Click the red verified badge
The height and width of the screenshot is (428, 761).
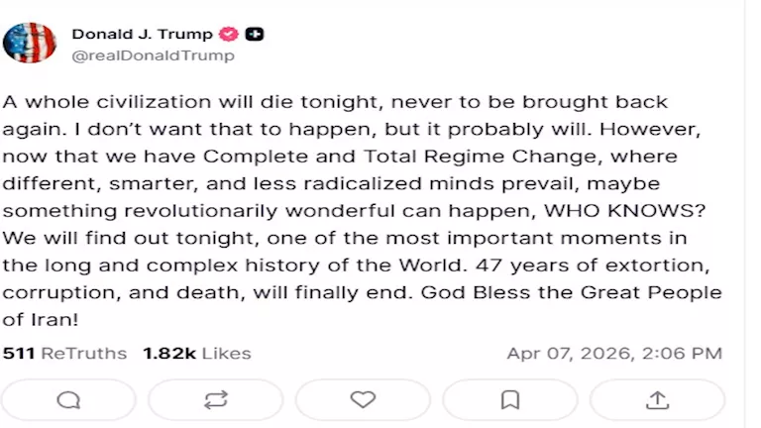click(229, 34)
